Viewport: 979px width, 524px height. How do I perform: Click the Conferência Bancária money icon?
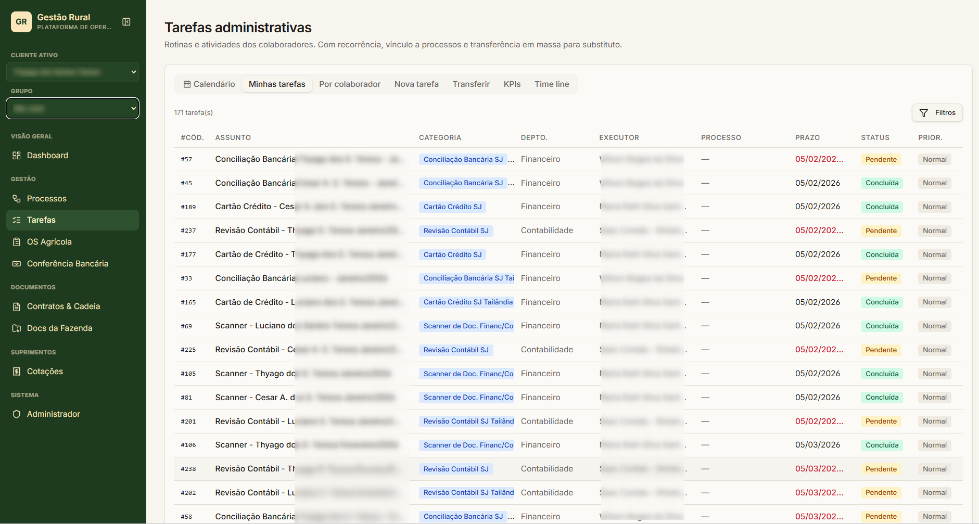pos(17,264)
